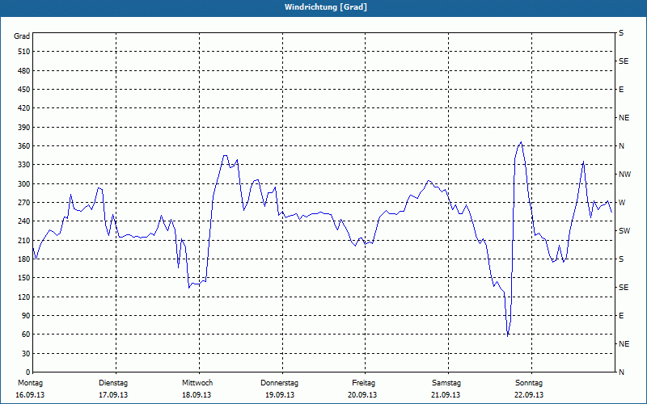Select the 300 y-axis tick label

click(24, 184)
